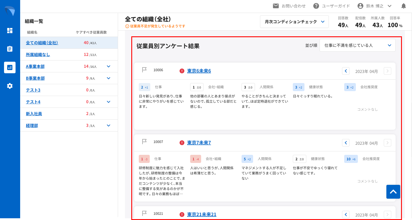Expand the 経理部 organization row
The height and width of the screenshot is (220, 412).
pos(109,125)
